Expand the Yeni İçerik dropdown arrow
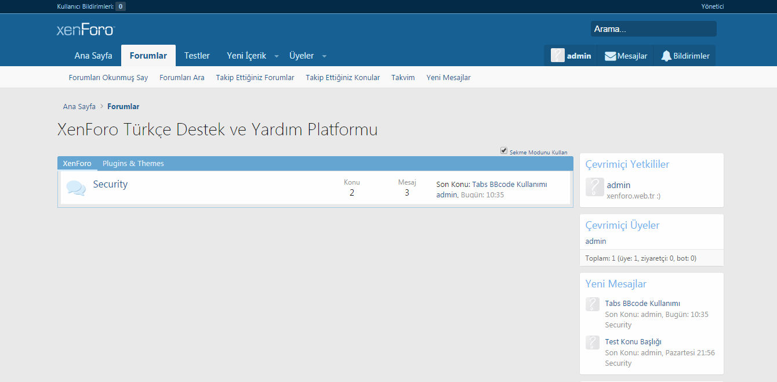777x382 pixels. coord(277,56)
